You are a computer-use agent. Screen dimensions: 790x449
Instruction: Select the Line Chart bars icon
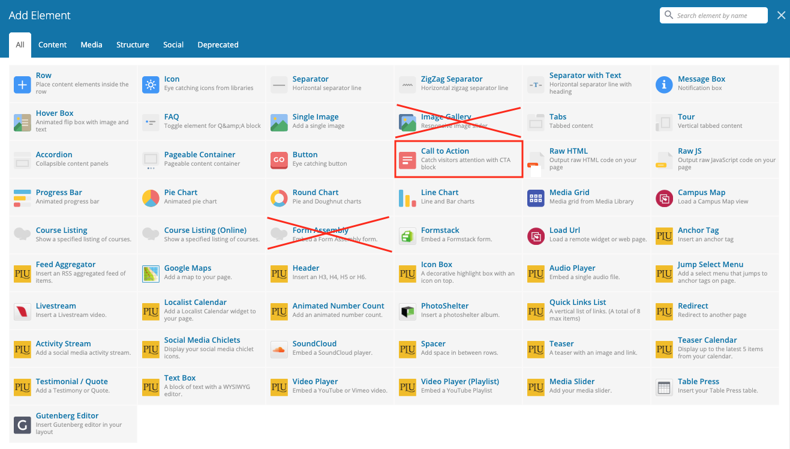pos(407,198)
